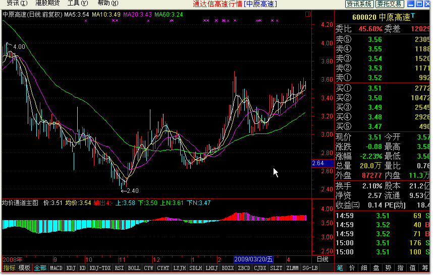The width and height of the screenshot is (433, 276).
Task: Select the 盘 tab in the quote panel
Action: (x=376, y=268)
